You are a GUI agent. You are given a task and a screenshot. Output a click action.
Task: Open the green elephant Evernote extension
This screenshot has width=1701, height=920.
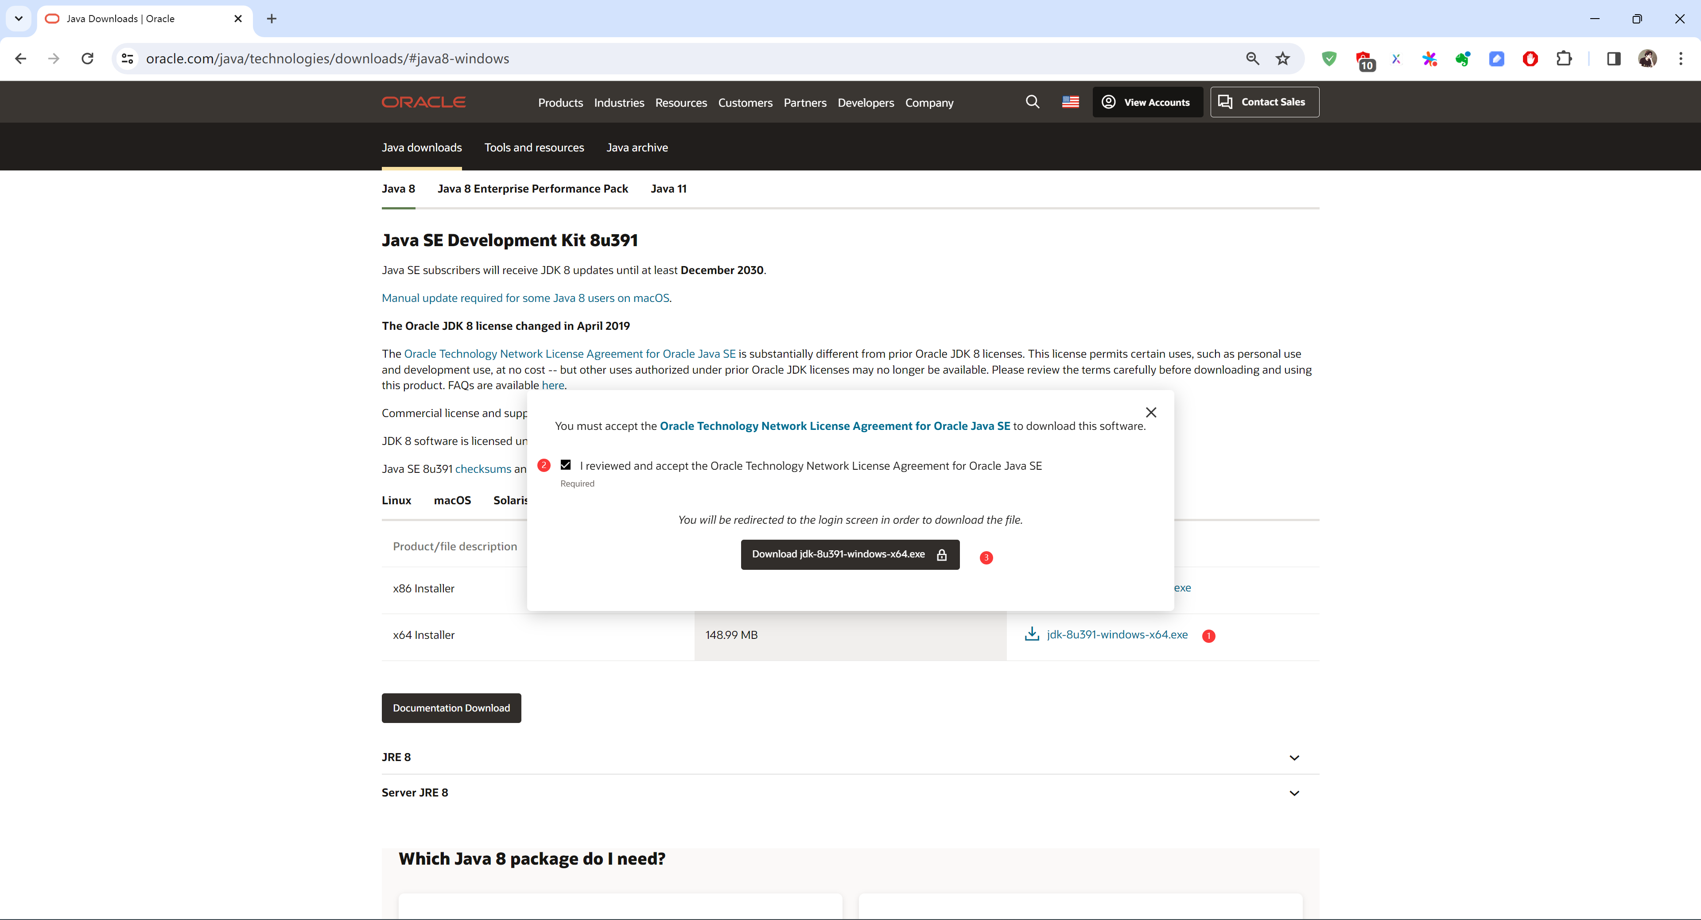click(x=1463, y=59)
